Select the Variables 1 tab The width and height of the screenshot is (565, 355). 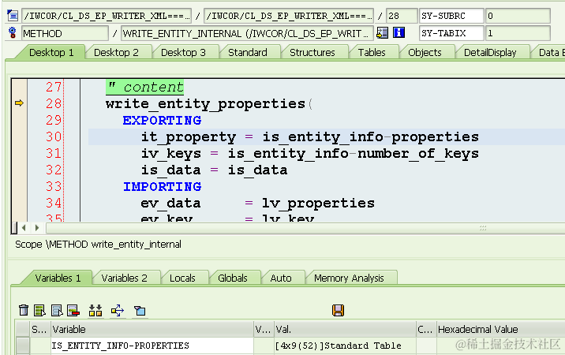click(58, 278)
